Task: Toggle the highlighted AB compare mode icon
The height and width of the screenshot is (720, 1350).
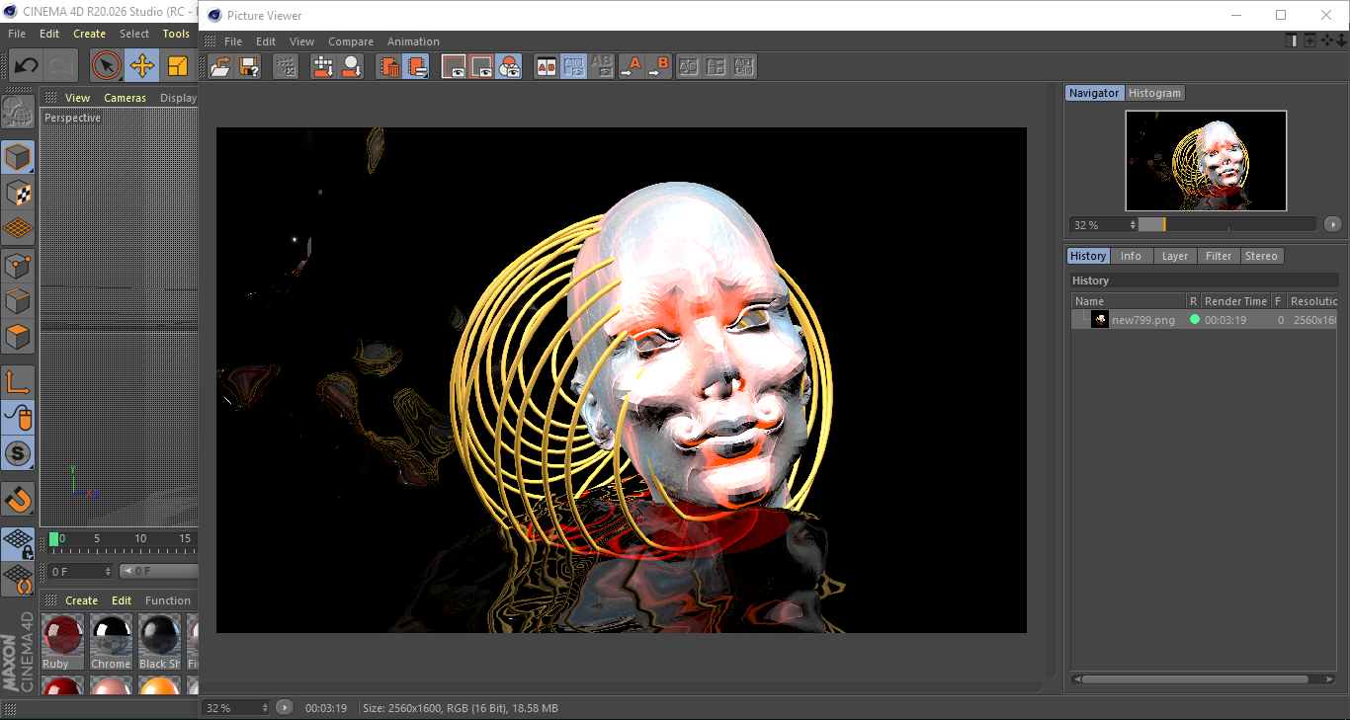Action: [573, 66]
